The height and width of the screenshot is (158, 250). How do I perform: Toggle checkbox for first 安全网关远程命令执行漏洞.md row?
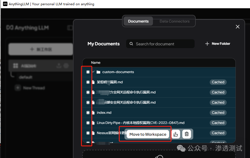(x=88, y=92)
